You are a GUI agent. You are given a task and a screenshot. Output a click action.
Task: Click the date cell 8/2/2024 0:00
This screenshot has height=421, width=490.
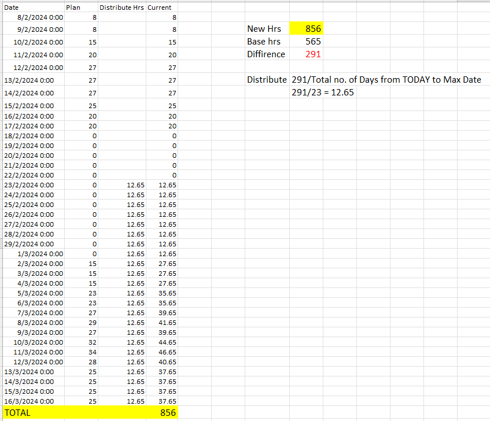coord(34,17)
